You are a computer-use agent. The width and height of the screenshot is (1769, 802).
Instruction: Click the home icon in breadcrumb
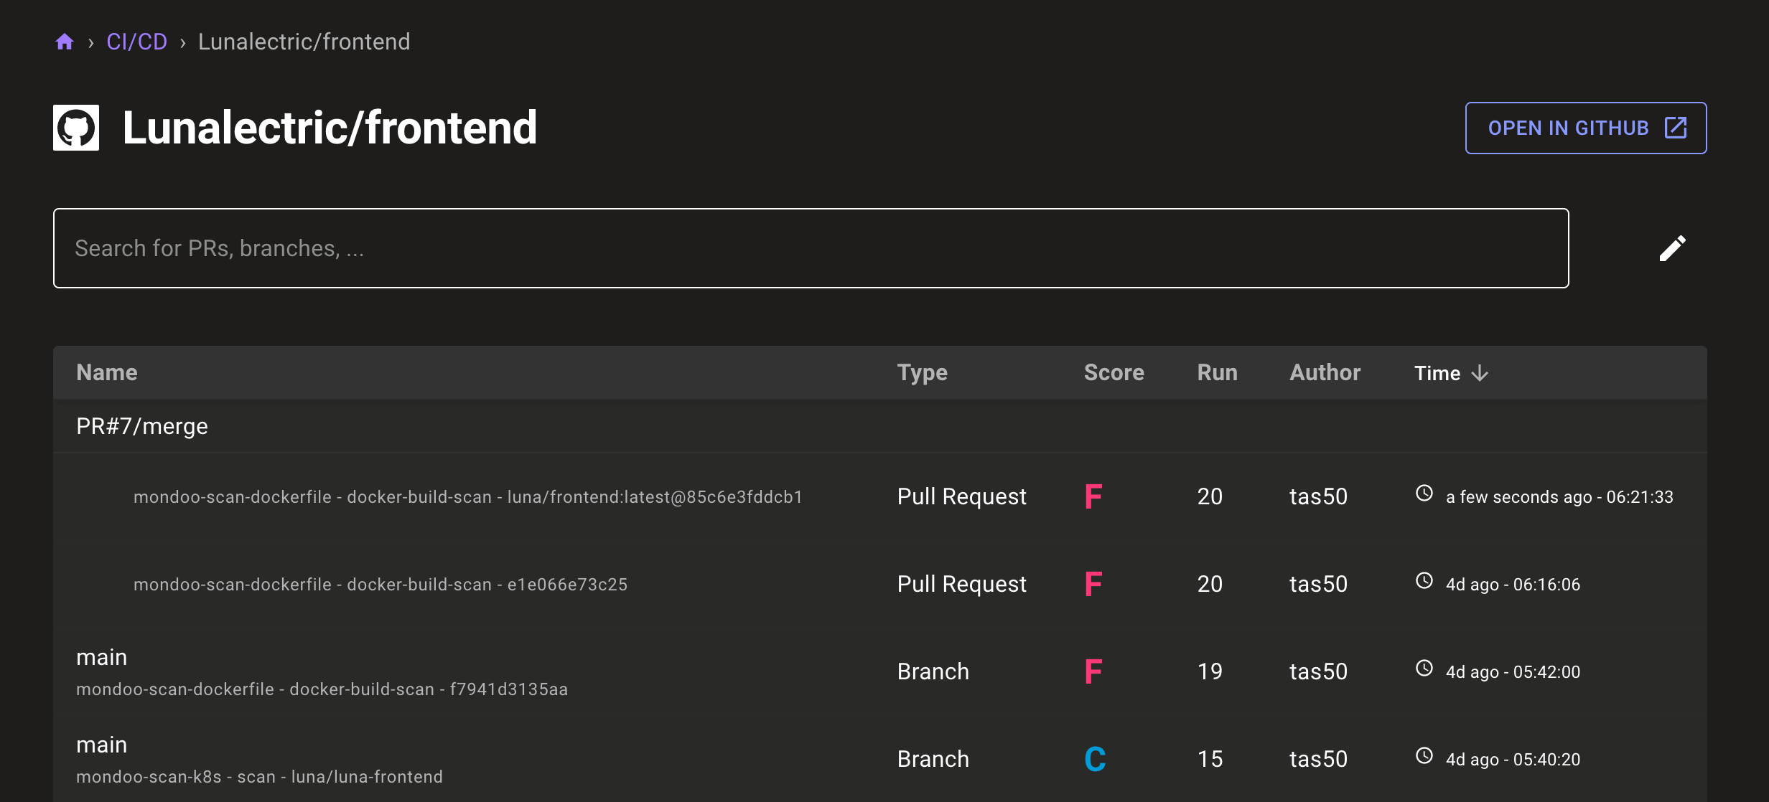[65, 42]
